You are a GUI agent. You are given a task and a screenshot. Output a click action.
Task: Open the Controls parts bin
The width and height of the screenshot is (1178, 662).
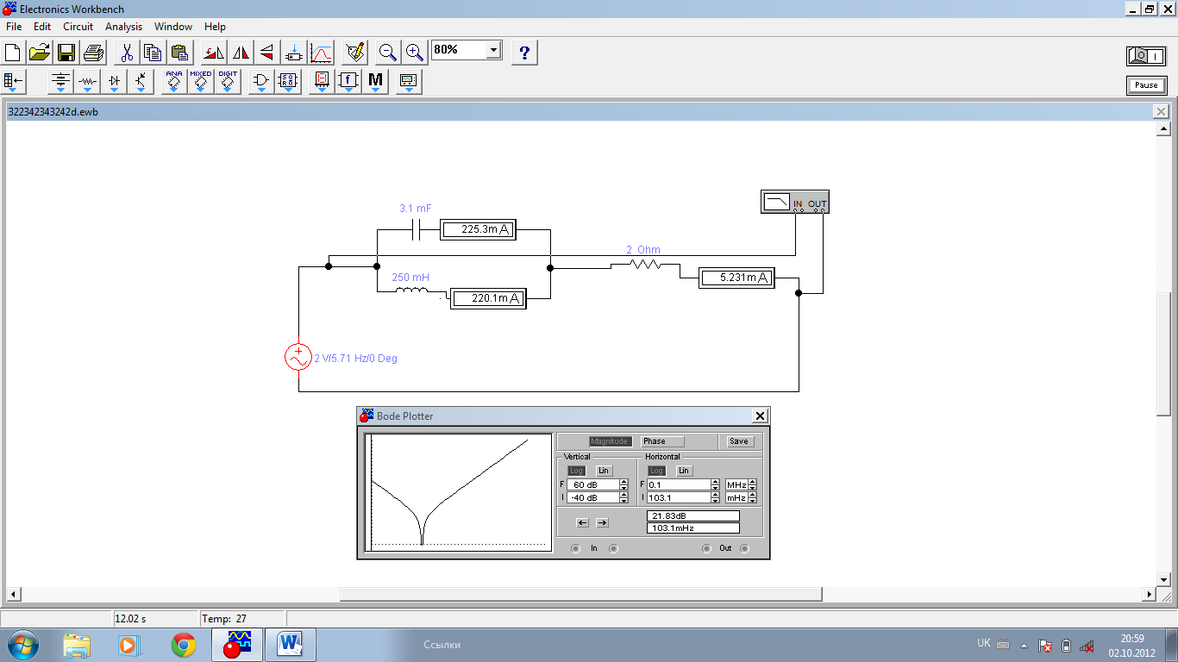[x=348, y=82]
